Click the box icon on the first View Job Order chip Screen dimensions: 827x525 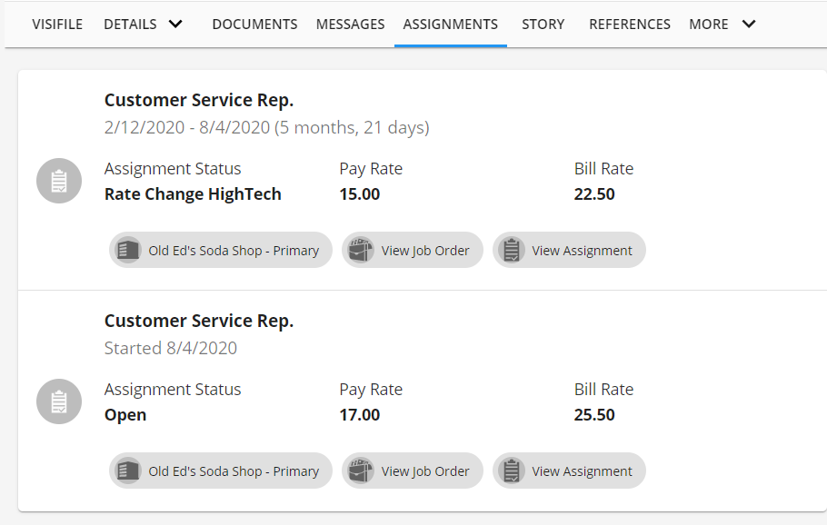pyautogui.click(x=361, y=251)
